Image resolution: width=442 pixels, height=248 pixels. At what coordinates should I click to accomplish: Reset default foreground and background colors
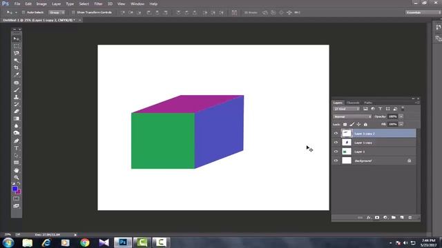pos(13,183)
